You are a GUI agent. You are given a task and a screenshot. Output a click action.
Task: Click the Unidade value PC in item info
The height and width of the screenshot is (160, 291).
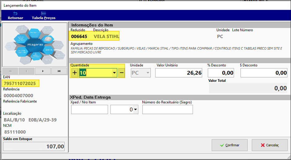(x=220, y=36)
